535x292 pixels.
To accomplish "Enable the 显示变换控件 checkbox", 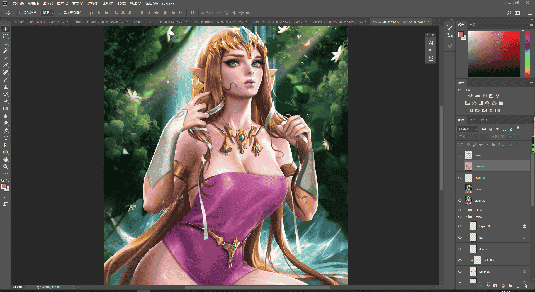I will pos(60,13).
